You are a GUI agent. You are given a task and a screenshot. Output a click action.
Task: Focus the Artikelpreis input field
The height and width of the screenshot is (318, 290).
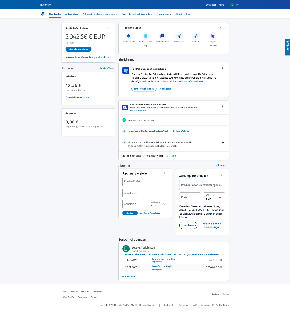click(135, 204)
